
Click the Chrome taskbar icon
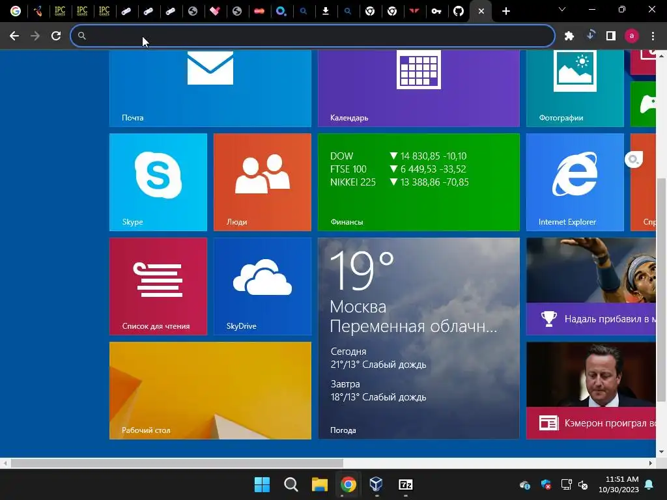pyautogui.click(x=348, y=484)
